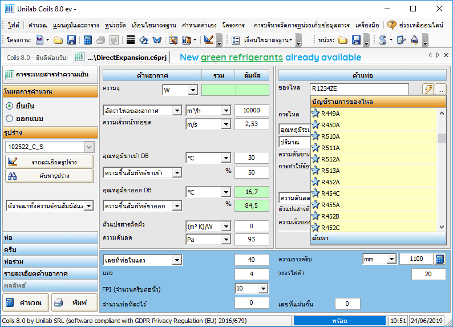Select the ยืนยัน radio button

10,106
